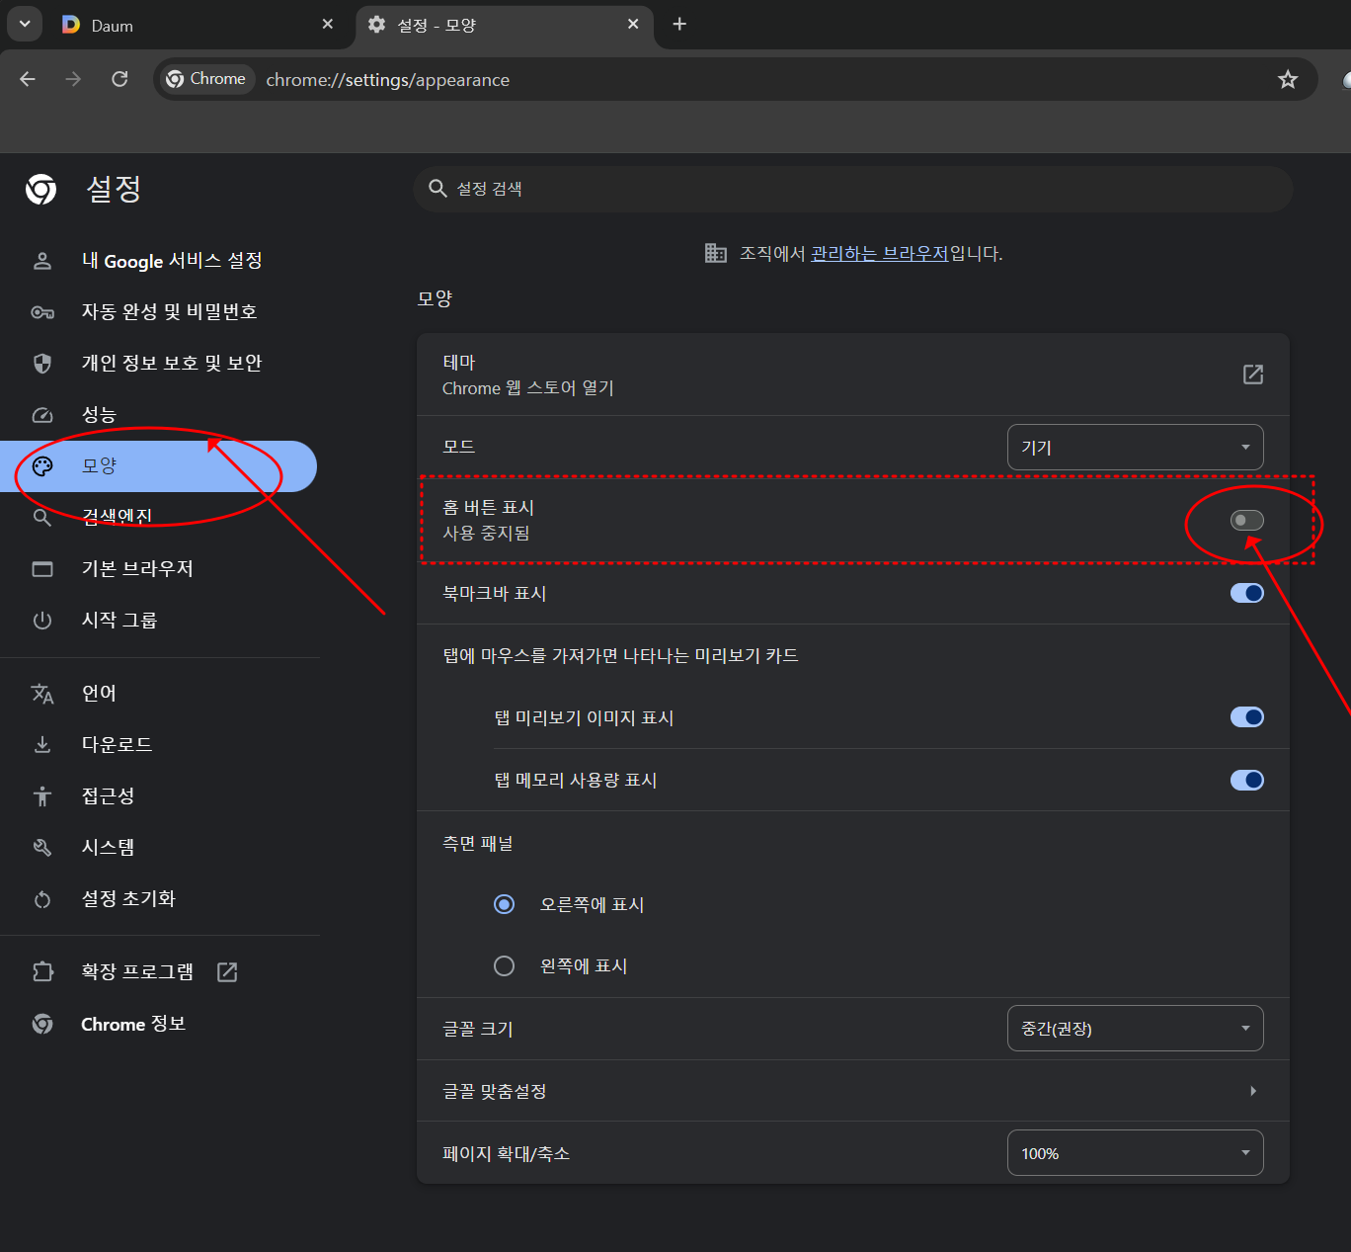Click the chrome://settings/appearance address bar URL

[388, 80]
